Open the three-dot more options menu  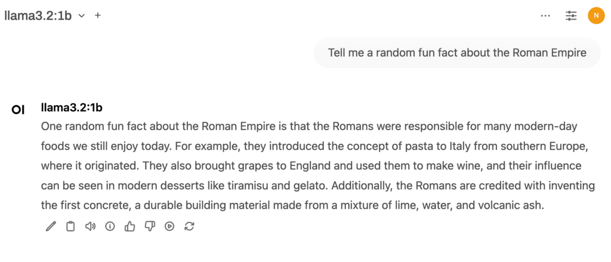[545, 16]
